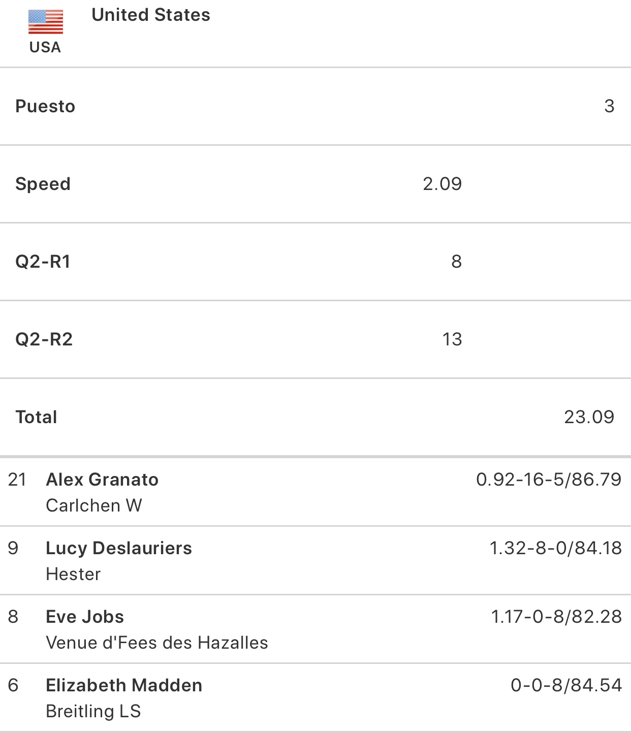Click the Speed score 2.09
The width and height of the screenshot is (631, 733).
[442, 184]
